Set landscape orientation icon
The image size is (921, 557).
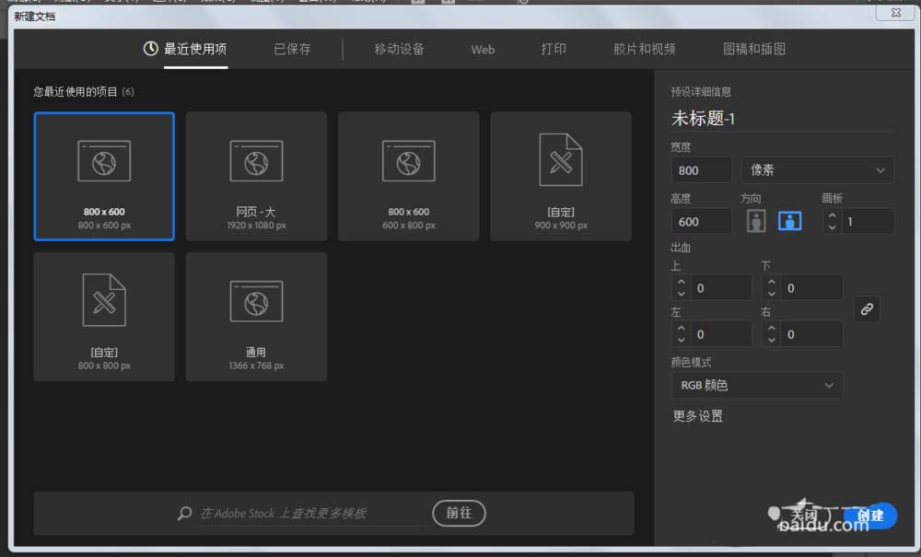tap(789, 221)
